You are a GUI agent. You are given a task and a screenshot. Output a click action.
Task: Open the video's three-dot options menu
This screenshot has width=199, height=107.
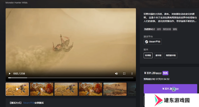click(132, 74)
